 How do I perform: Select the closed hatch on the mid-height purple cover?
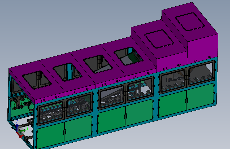click(159, 39)
